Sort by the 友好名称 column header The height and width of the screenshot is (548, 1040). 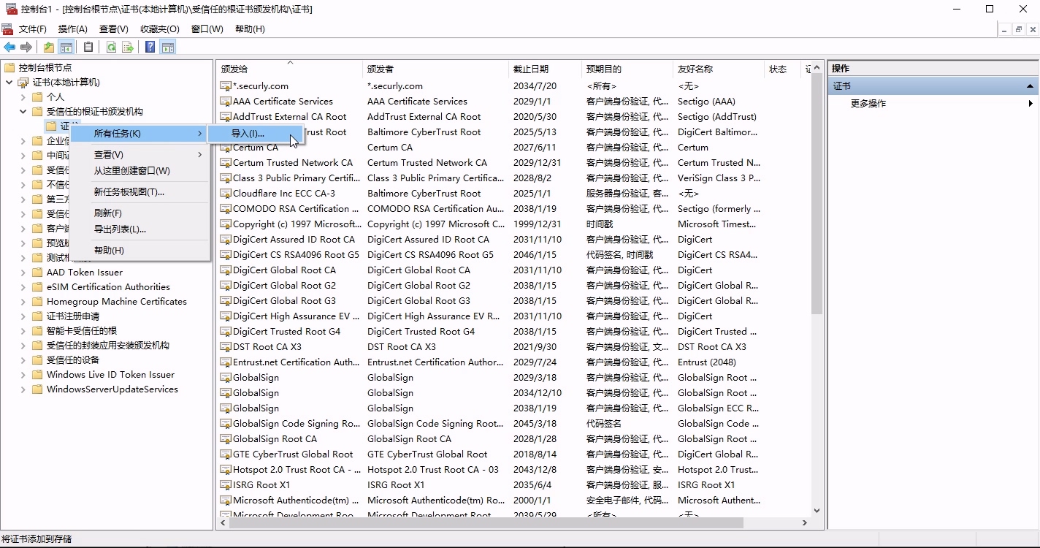pos(718,69)
